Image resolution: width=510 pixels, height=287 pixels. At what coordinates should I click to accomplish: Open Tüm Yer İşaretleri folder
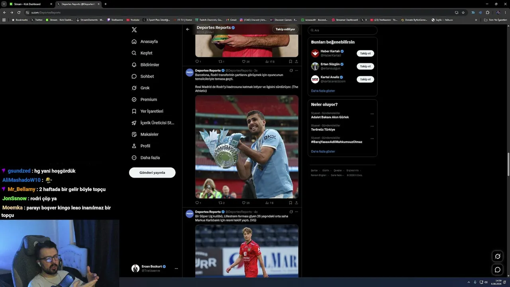(x=496, y=20)
